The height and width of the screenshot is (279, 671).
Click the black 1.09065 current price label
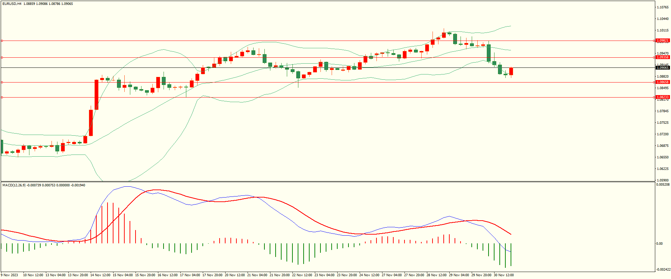click(x=663, y=68)
